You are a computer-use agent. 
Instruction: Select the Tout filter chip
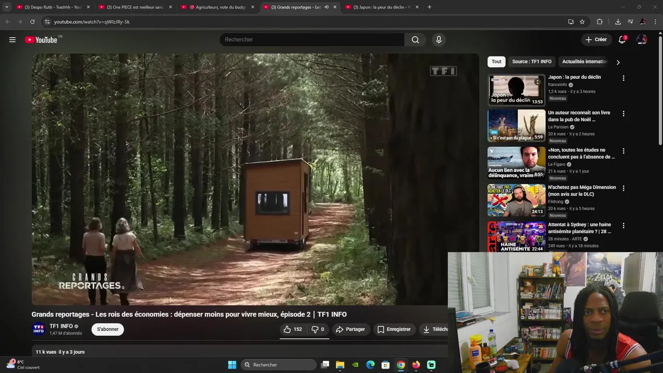click(x=496, y=62)
